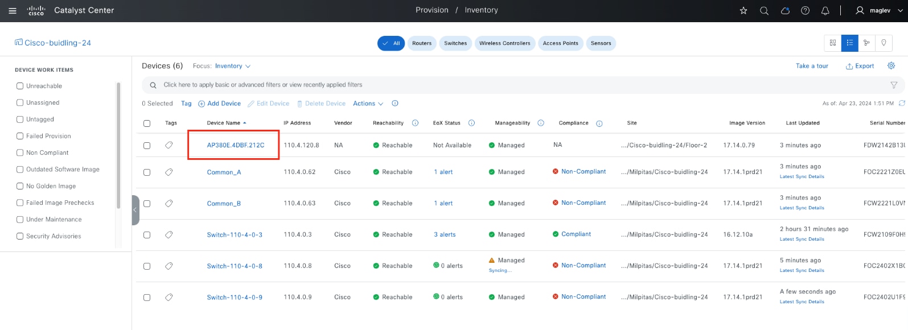908x330 pixels.
Task: Switch to the topology view icon
Action: pos(866,43)
